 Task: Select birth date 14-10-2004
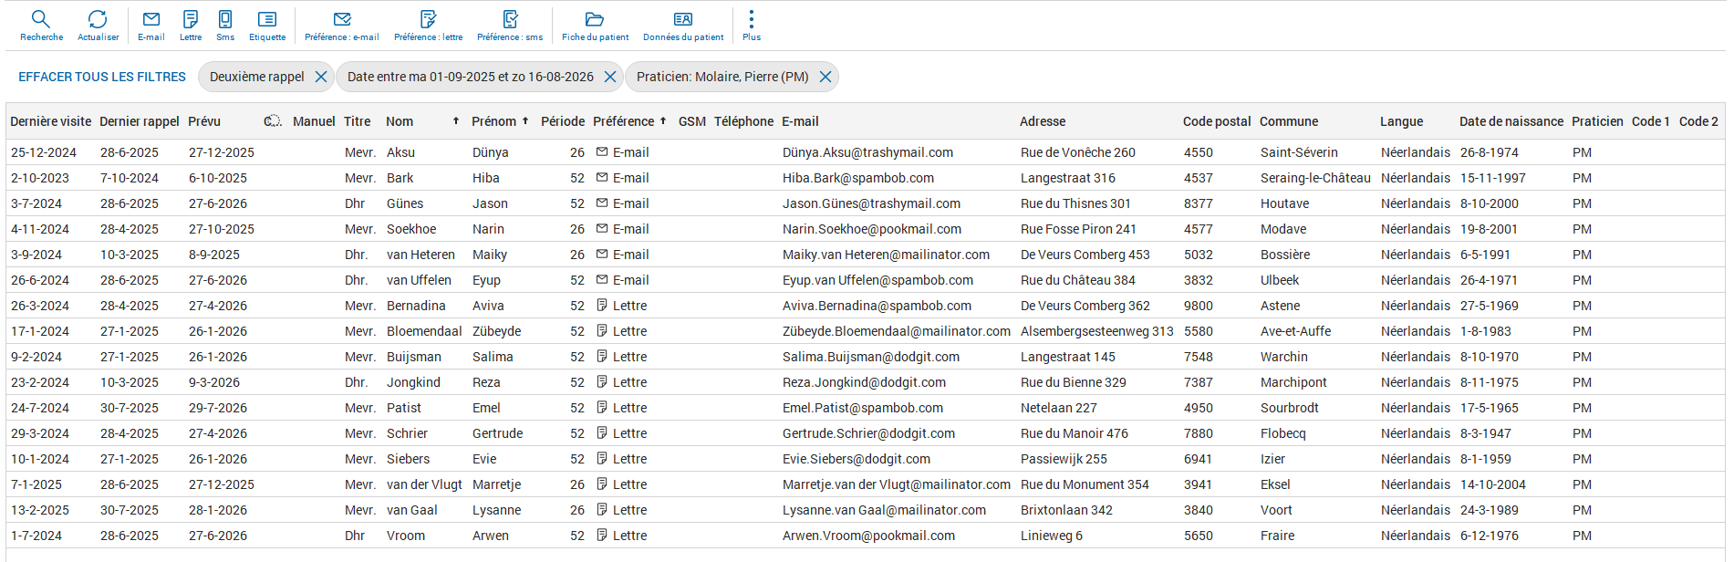pyautogui.click(x=1493, y=484)
